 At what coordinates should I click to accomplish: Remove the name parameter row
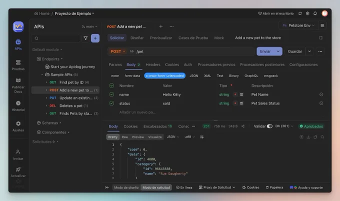coord(321,94)
